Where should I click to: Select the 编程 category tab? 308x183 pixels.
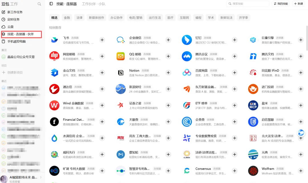pyautogui.click(x=198, y=18)
